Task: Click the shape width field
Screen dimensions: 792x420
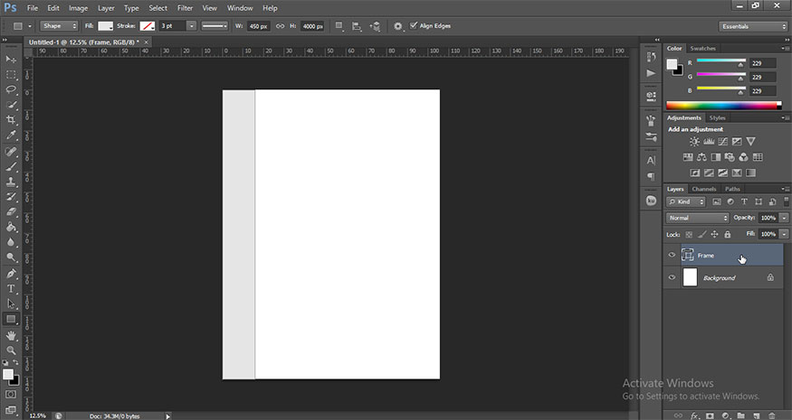Action: coord(259,26)
